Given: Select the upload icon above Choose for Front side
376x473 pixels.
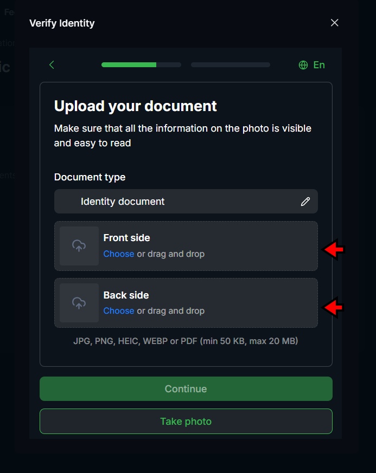Looking at the screenshot, I should (x=78, y=246).
